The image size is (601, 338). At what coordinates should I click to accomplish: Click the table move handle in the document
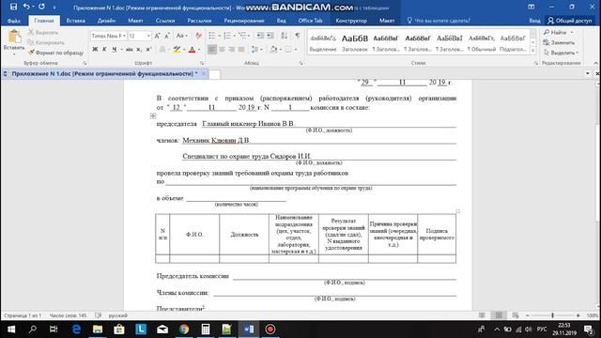tap(153, 115)
